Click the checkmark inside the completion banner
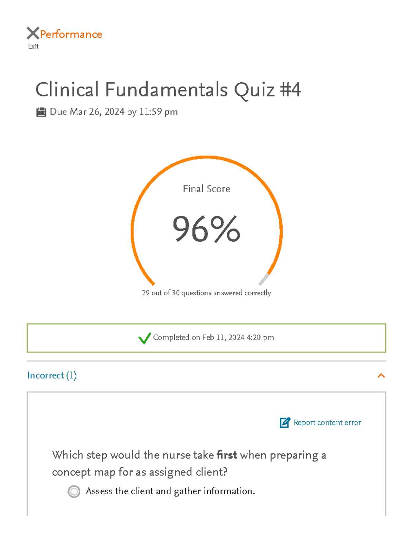The image size is (413, 535). coord(145,338)
